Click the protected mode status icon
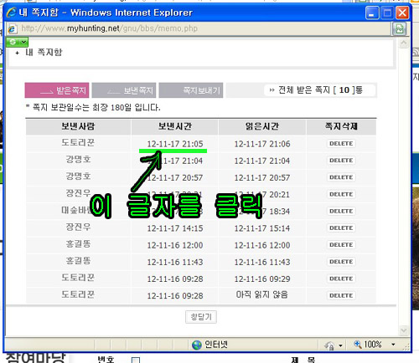419x363 pixels. coord(329,345)
